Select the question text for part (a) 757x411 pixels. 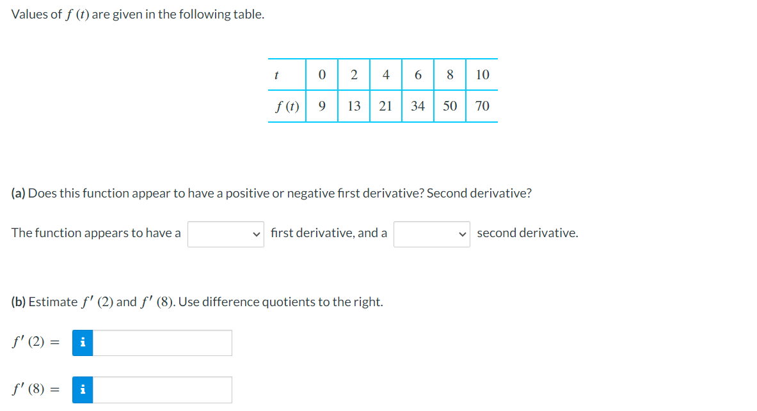pos(271,193)
